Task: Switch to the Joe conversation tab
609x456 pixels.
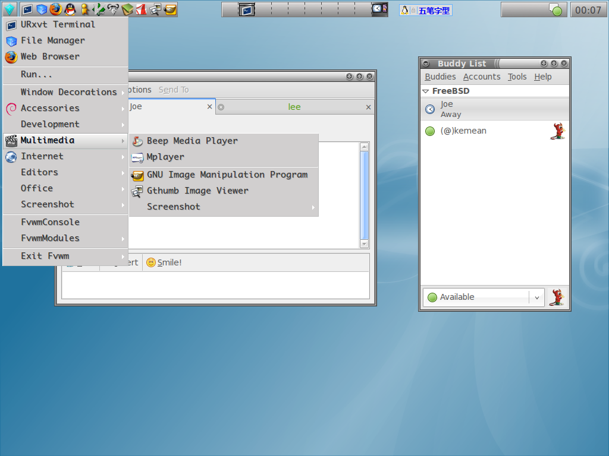Action: point(171,107)
